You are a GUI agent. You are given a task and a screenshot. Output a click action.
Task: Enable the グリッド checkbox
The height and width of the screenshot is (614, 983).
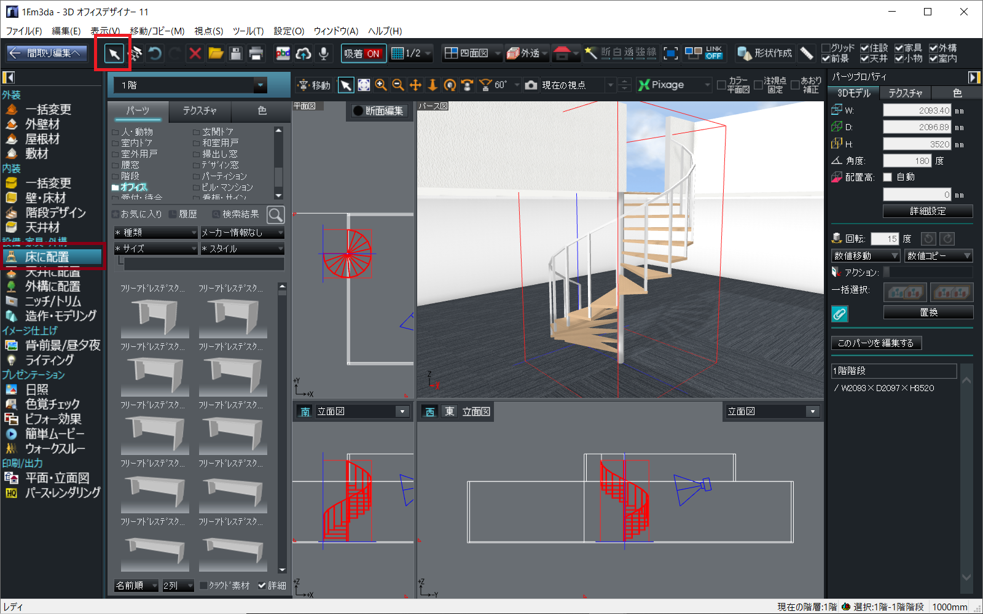click(x=826, y=48)
